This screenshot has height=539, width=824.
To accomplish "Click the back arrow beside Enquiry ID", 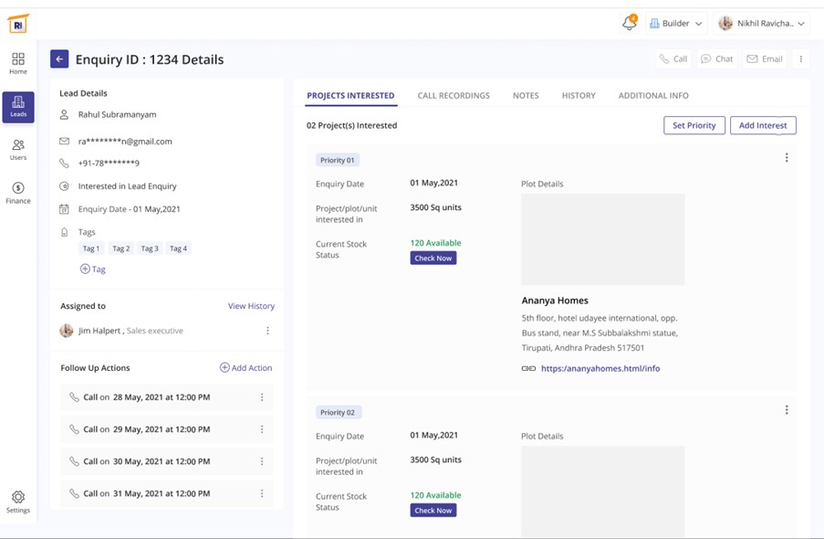I will 59,59.
